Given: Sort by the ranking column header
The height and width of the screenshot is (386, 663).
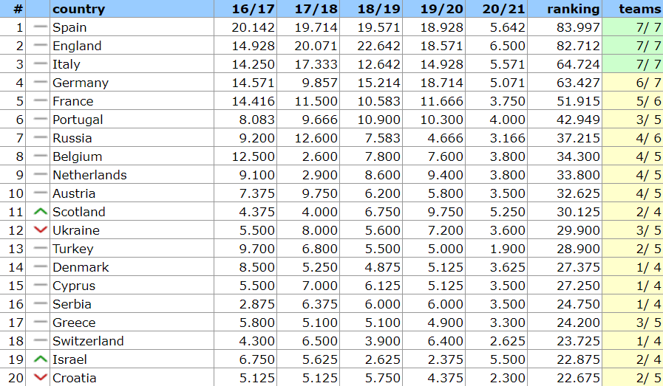Looking at the screenshot, I should pyautogui.click(x=573, y=9).
